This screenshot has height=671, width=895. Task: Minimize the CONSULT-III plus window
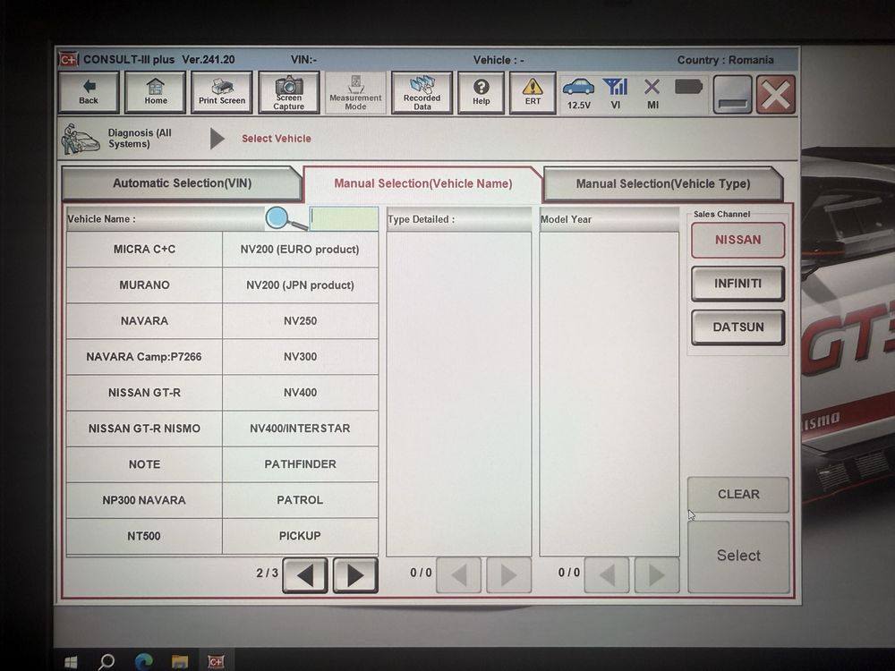(732, 95)
